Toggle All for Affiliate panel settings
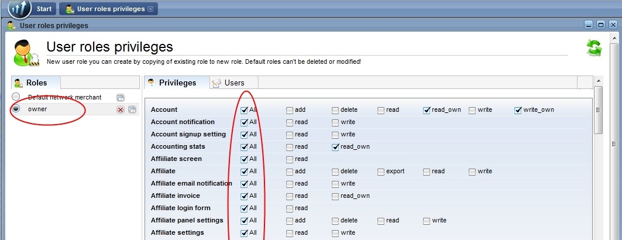This screenshot has width=622, height=240. click(245, 221)
